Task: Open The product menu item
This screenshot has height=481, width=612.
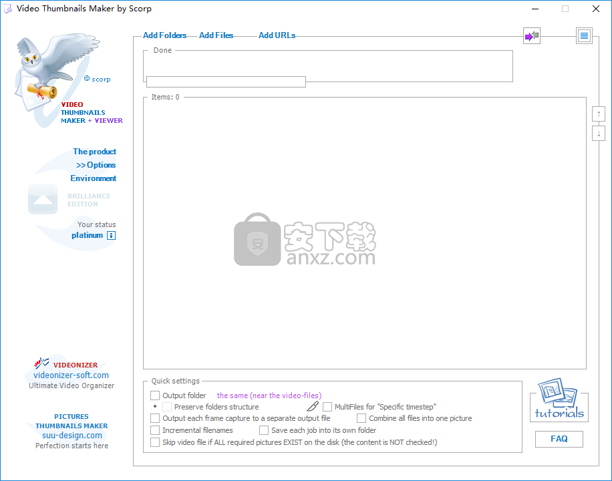Action: (94, 152)
